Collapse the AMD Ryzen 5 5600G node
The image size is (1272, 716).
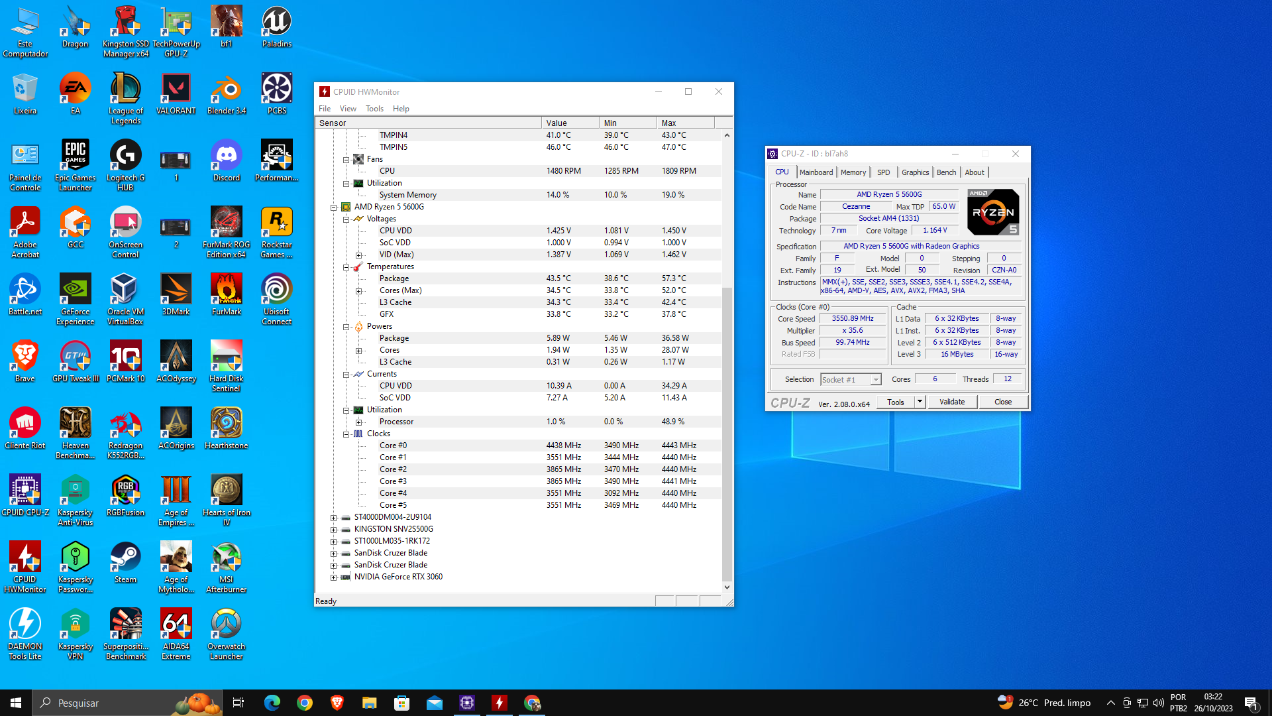tap(334, 208)
